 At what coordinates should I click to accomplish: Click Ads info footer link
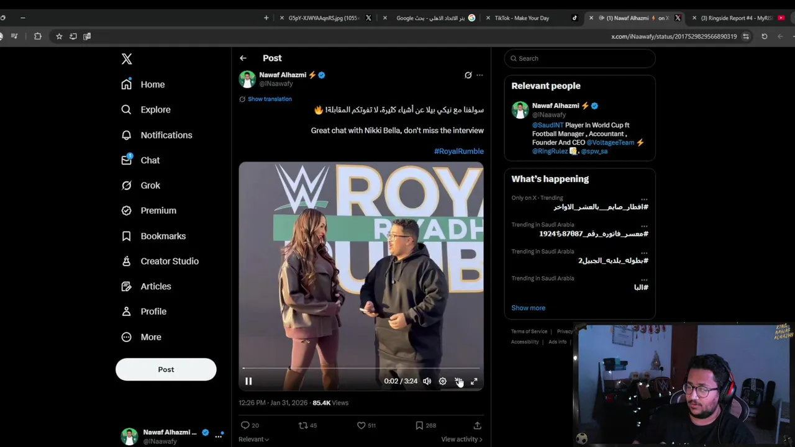[557, 342]
